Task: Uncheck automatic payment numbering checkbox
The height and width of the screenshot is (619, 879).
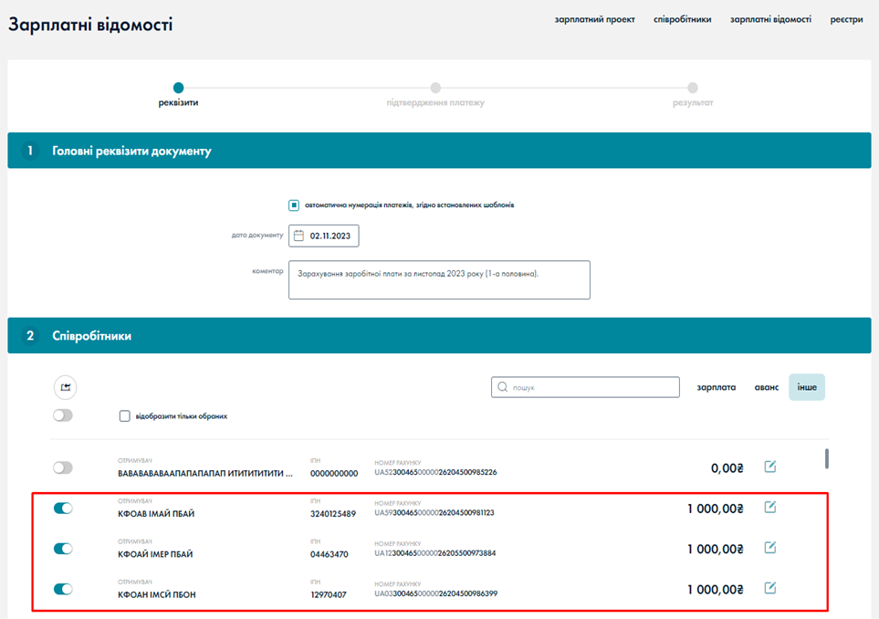Action: coord(294,205)
